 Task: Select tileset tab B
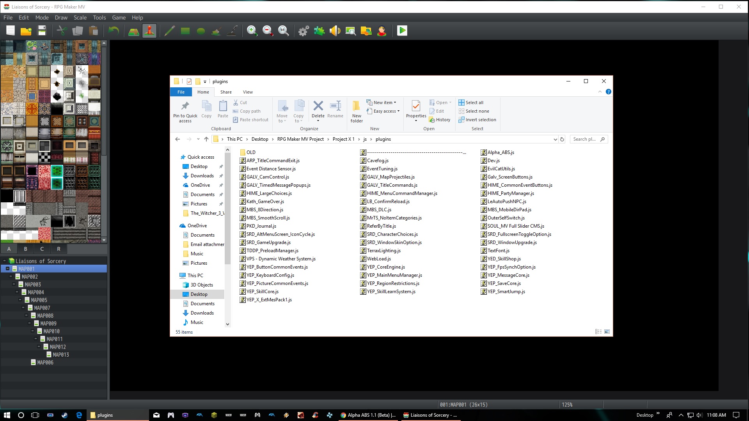pos(25,249)
